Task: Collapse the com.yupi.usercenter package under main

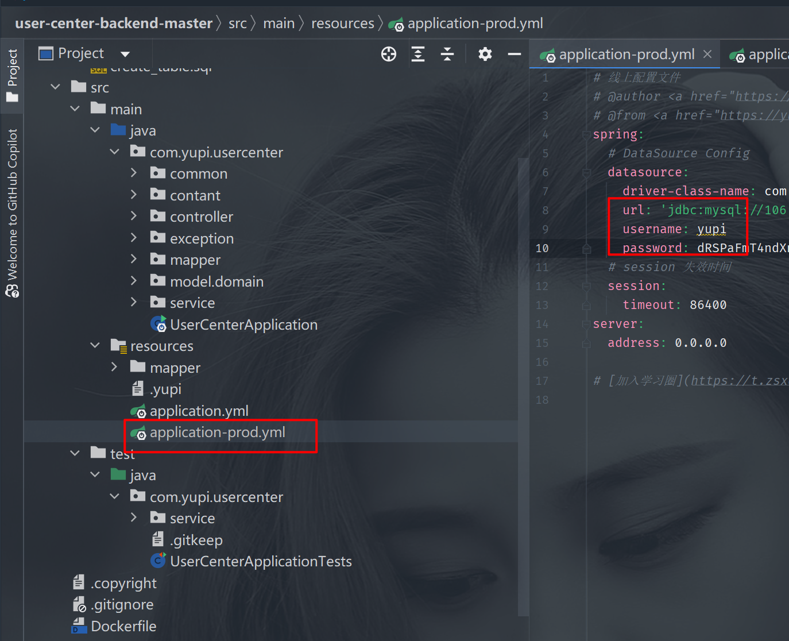Action: (115, 152)
